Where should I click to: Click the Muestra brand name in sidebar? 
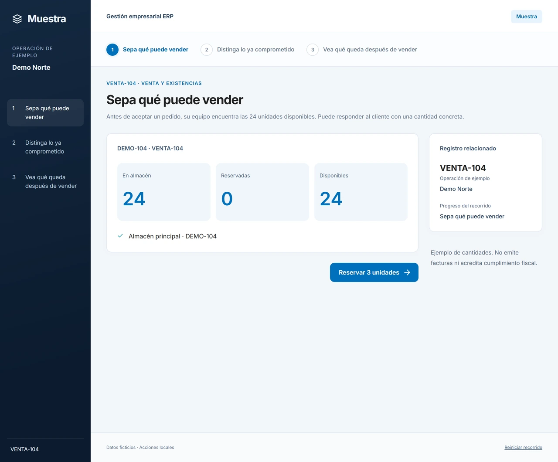tap(47, 19)
